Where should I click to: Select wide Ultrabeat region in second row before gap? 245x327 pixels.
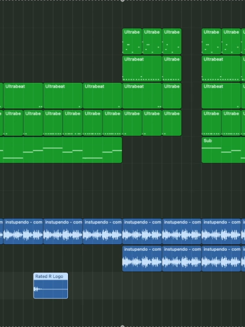[142, 69]
